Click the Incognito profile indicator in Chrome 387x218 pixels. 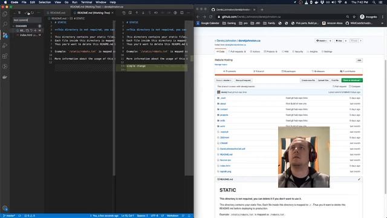coord(368,17)
